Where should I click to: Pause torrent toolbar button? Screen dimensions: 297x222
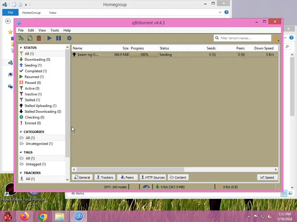[59, 38]
